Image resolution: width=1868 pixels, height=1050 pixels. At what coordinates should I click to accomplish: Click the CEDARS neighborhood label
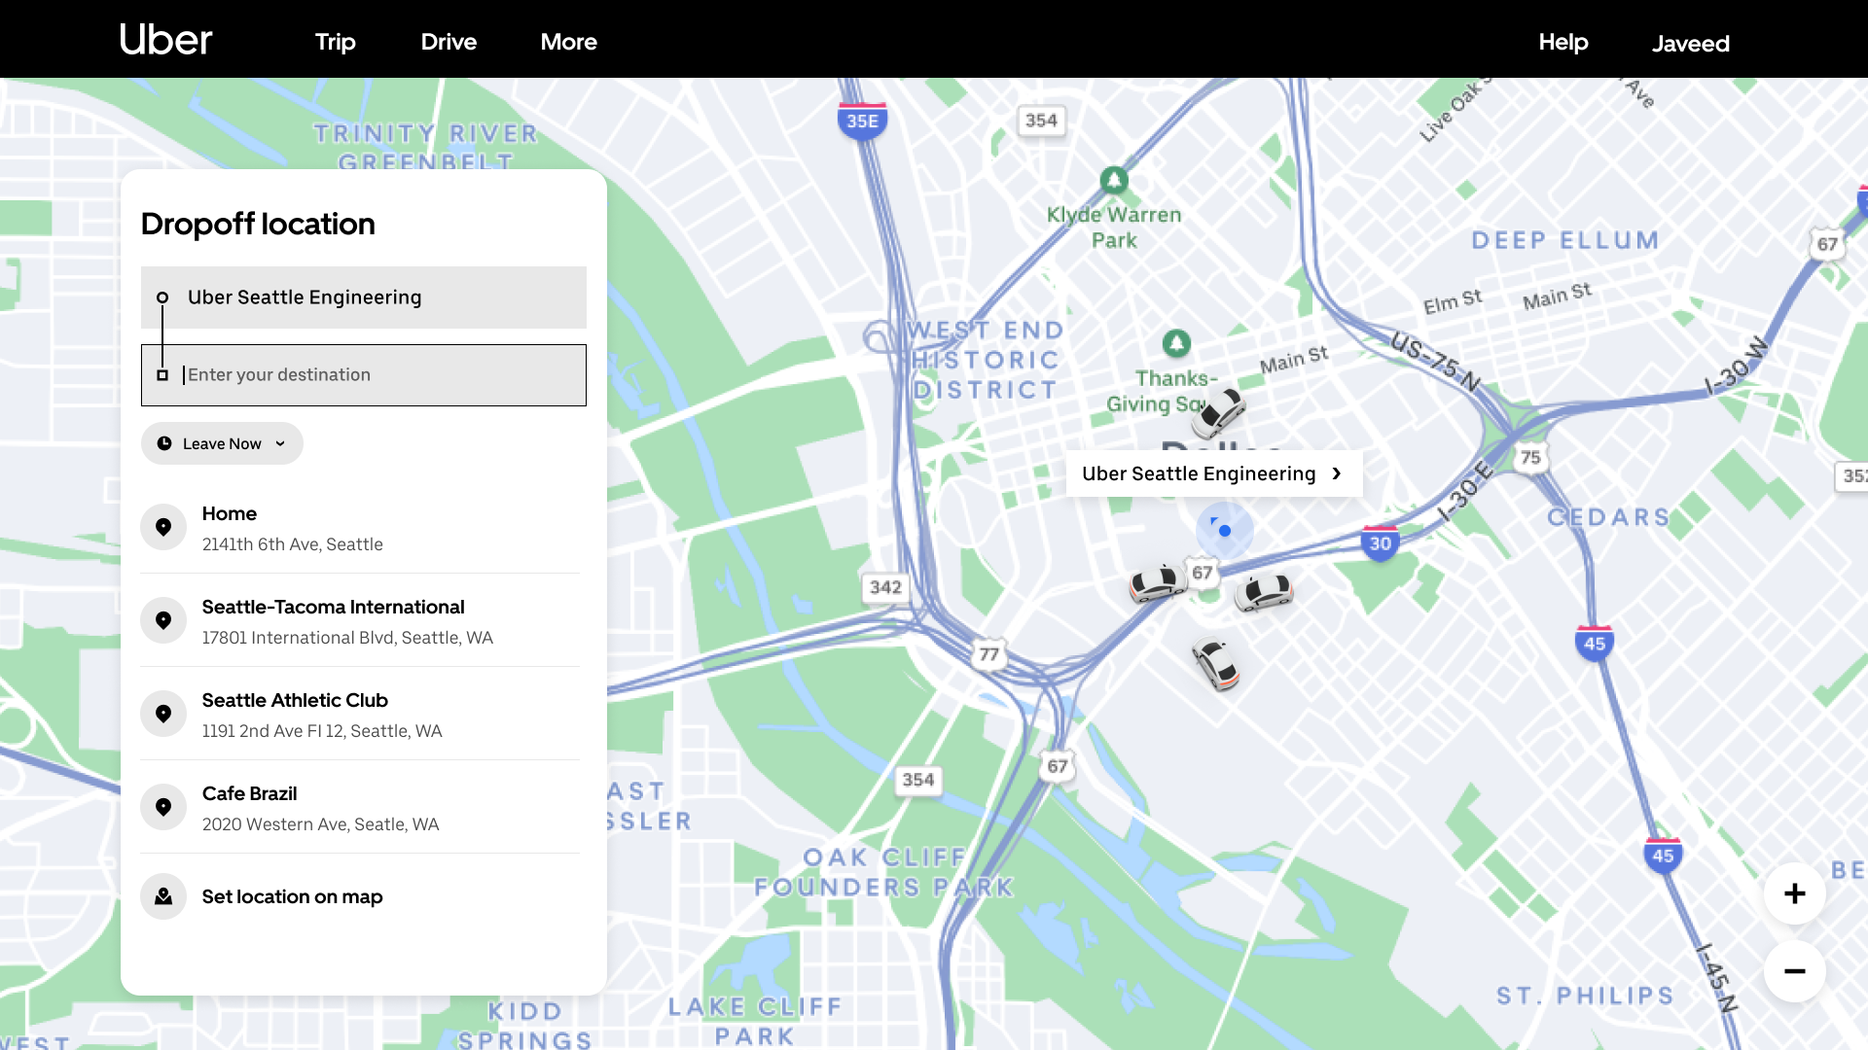point(1608,517)
